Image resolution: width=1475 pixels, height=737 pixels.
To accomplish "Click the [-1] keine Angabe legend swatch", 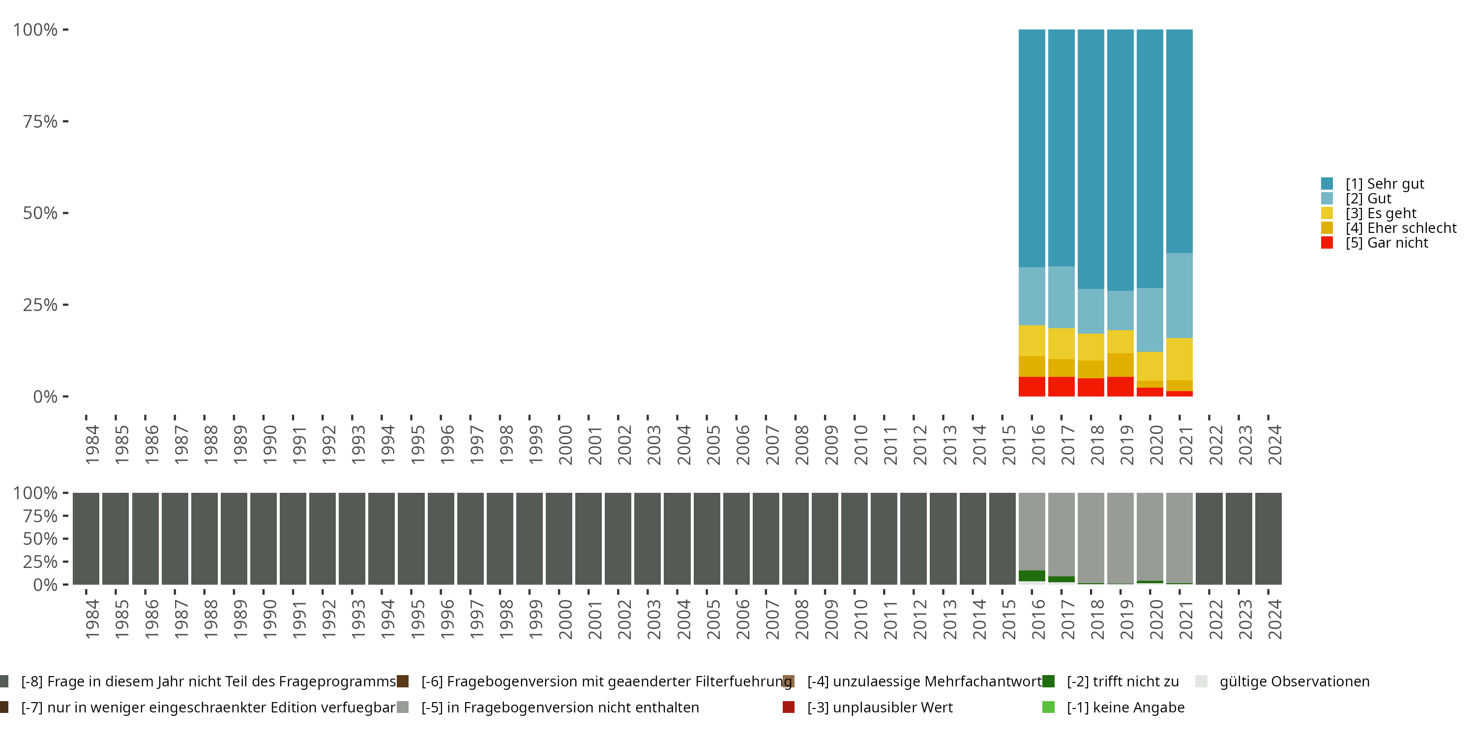I will [1048, 707].
